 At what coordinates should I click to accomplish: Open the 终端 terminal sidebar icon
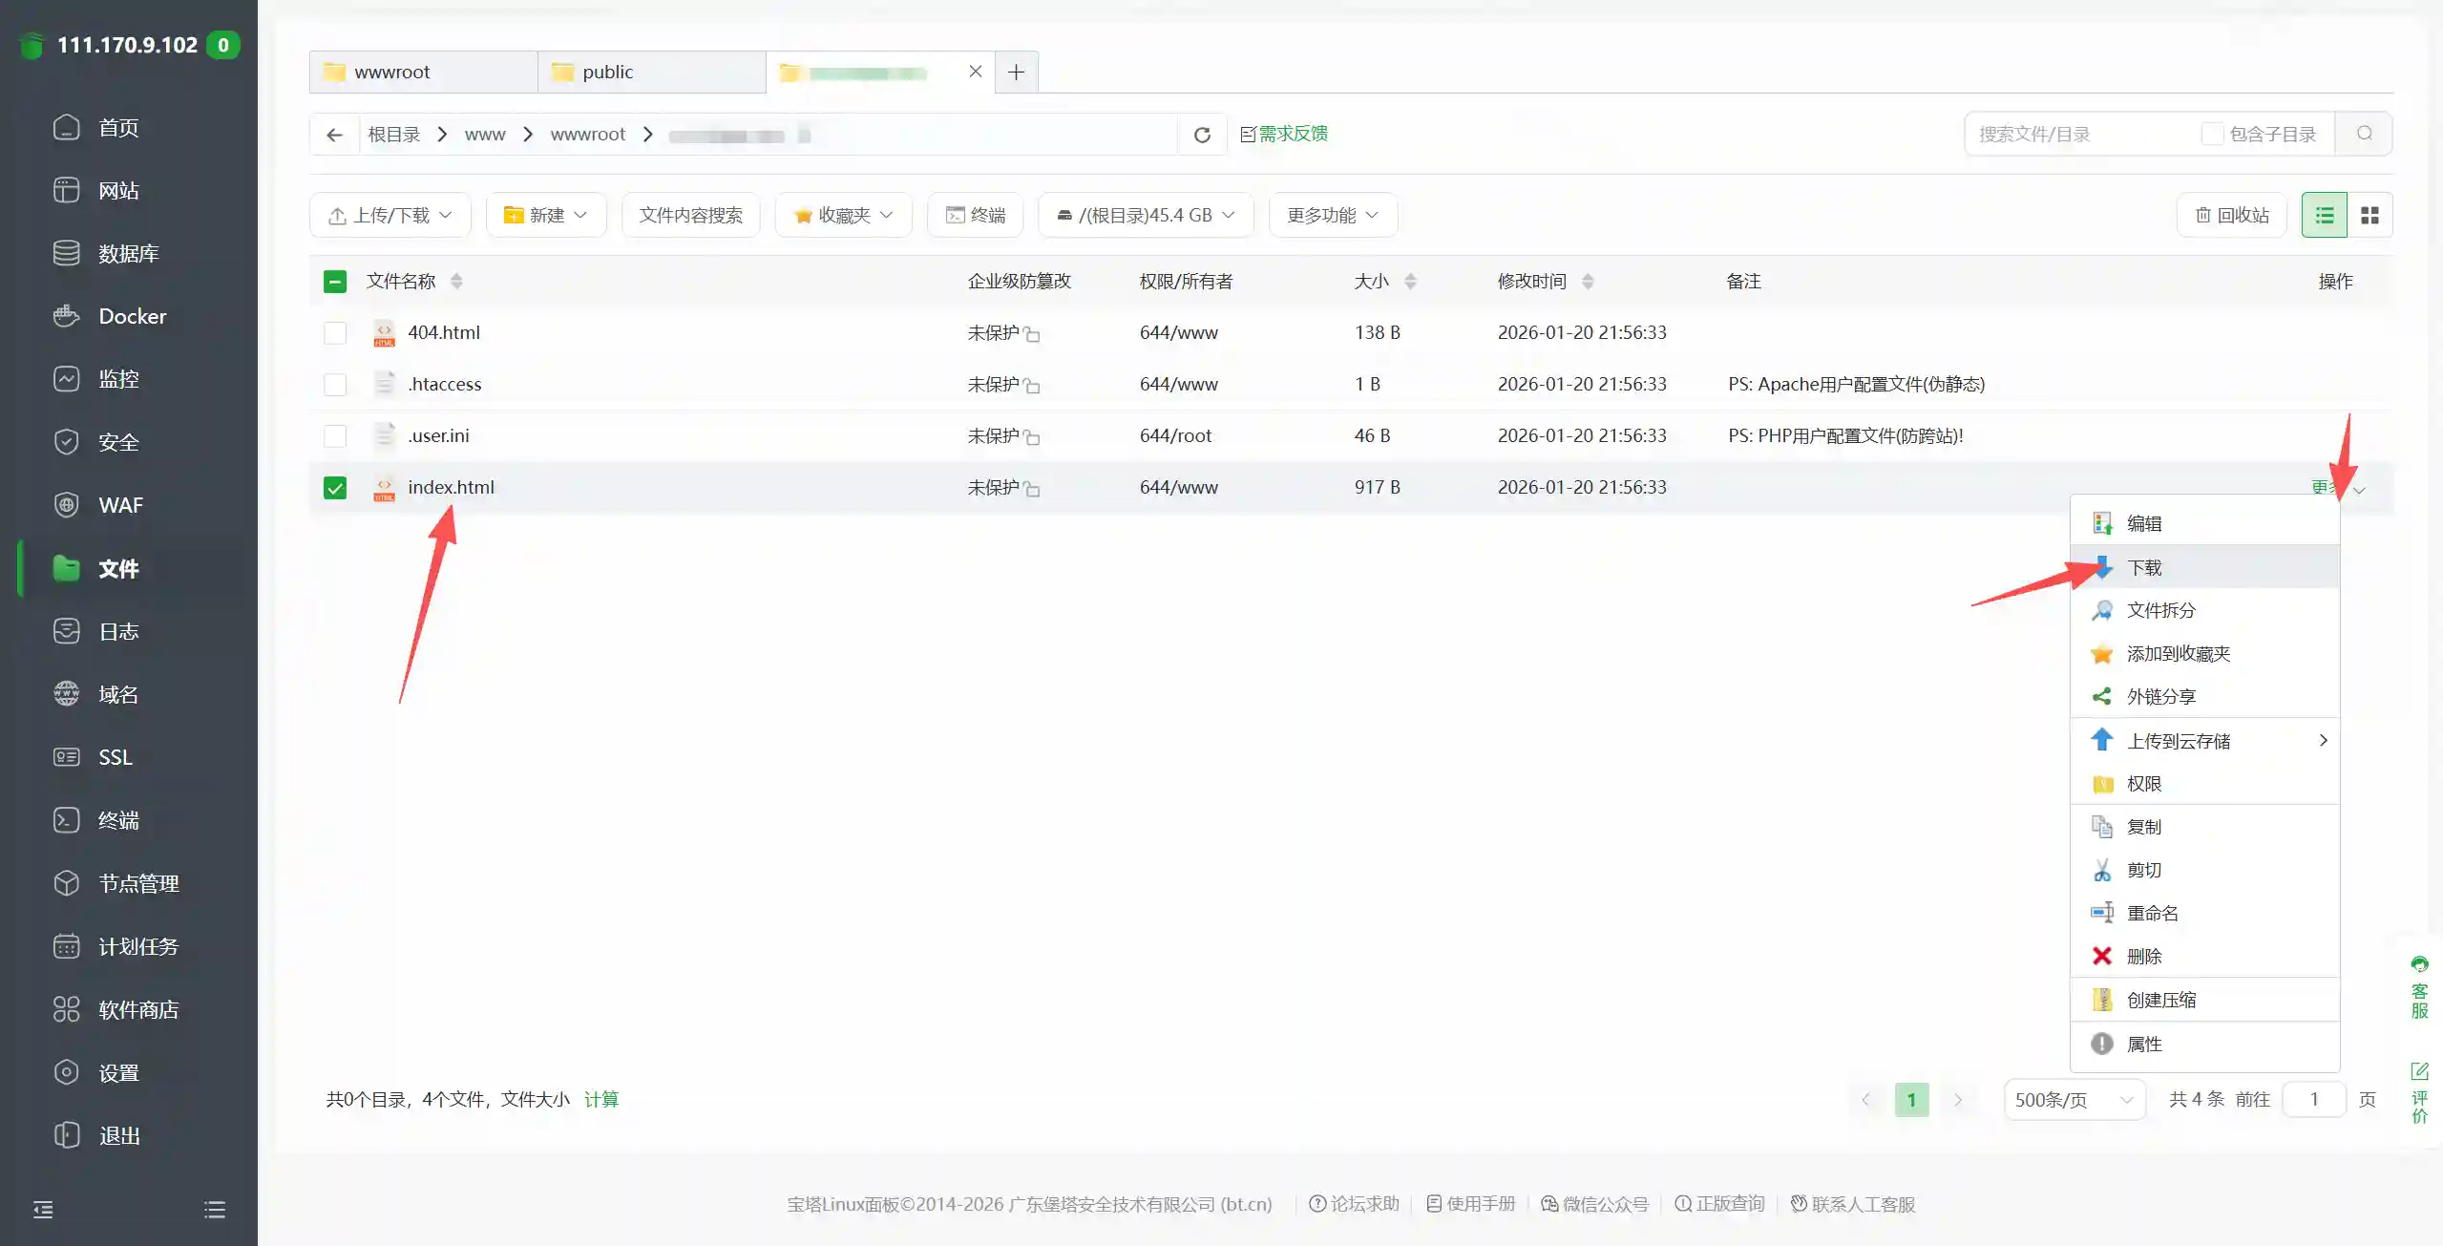tap(66, 820)
